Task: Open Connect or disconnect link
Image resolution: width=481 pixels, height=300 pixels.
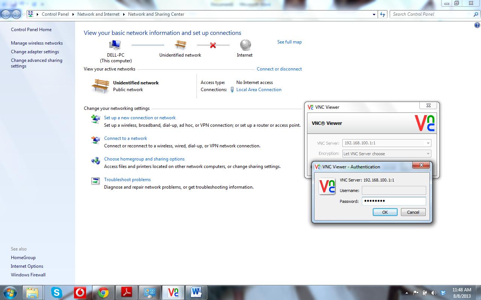Action: coord(279,69)
